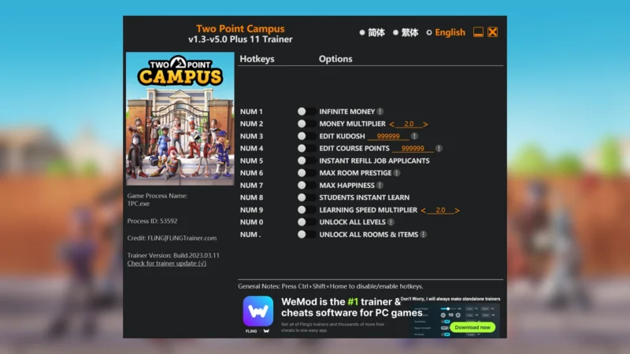Click info icon beside Edit Kudosh value
The image size is (630, 354).
click(414, 136)
